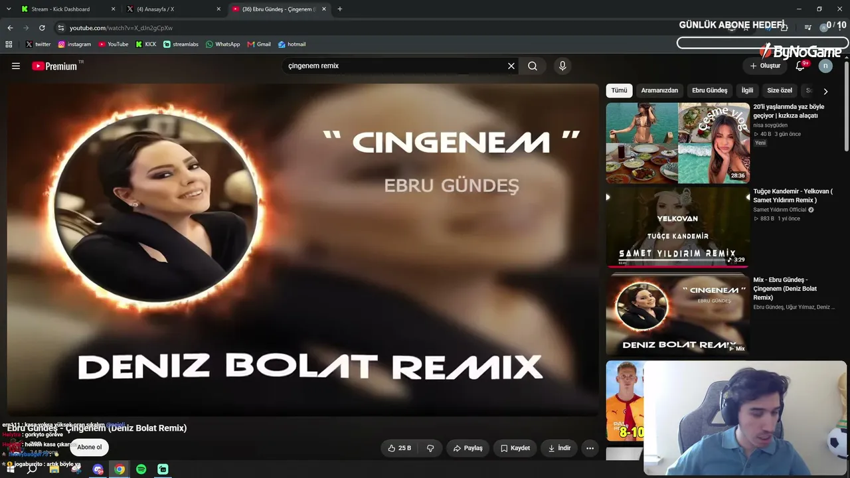This screenshot has height=478, width=850.
Task: Open YouTube notifications bell
Action: 800,66
